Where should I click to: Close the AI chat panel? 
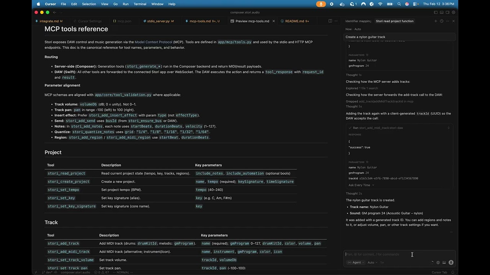pyautogui.click(x=453, y=21)
